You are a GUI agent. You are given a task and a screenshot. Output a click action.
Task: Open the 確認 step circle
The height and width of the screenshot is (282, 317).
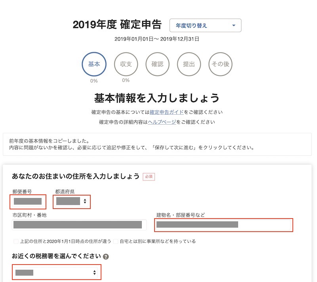pos(157,64)
